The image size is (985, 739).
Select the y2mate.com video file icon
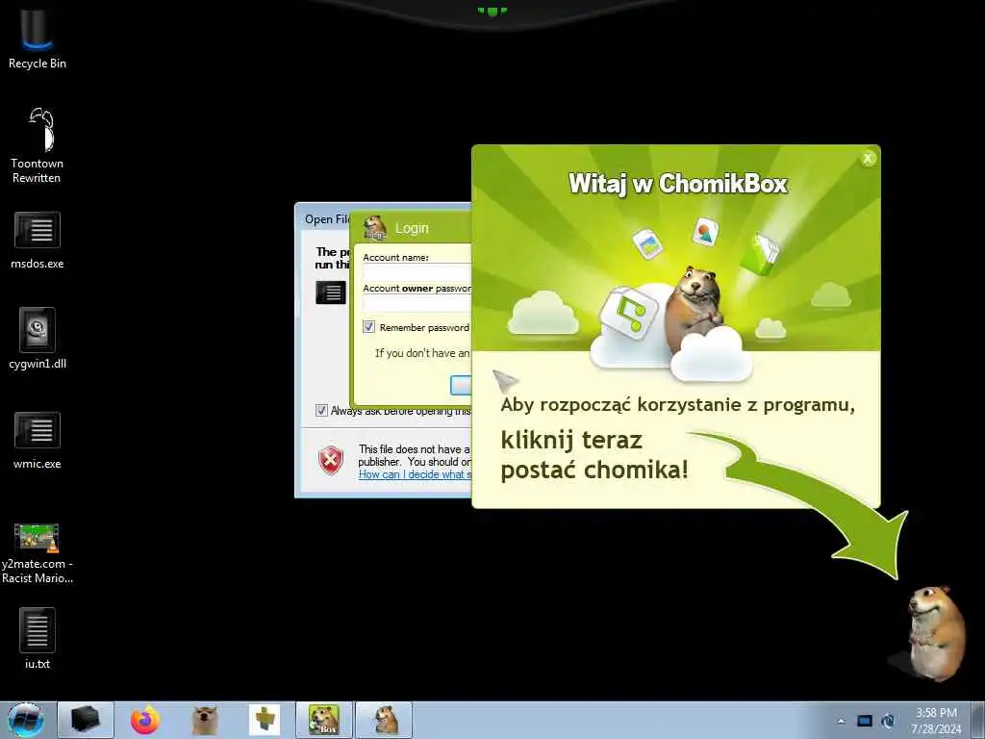38,553
